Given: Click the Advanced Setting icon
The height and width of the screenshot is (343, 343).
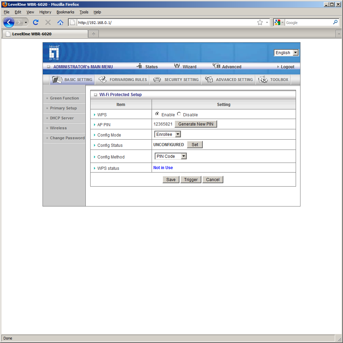Looking at the screenshot, I should [x=209, y=80].
